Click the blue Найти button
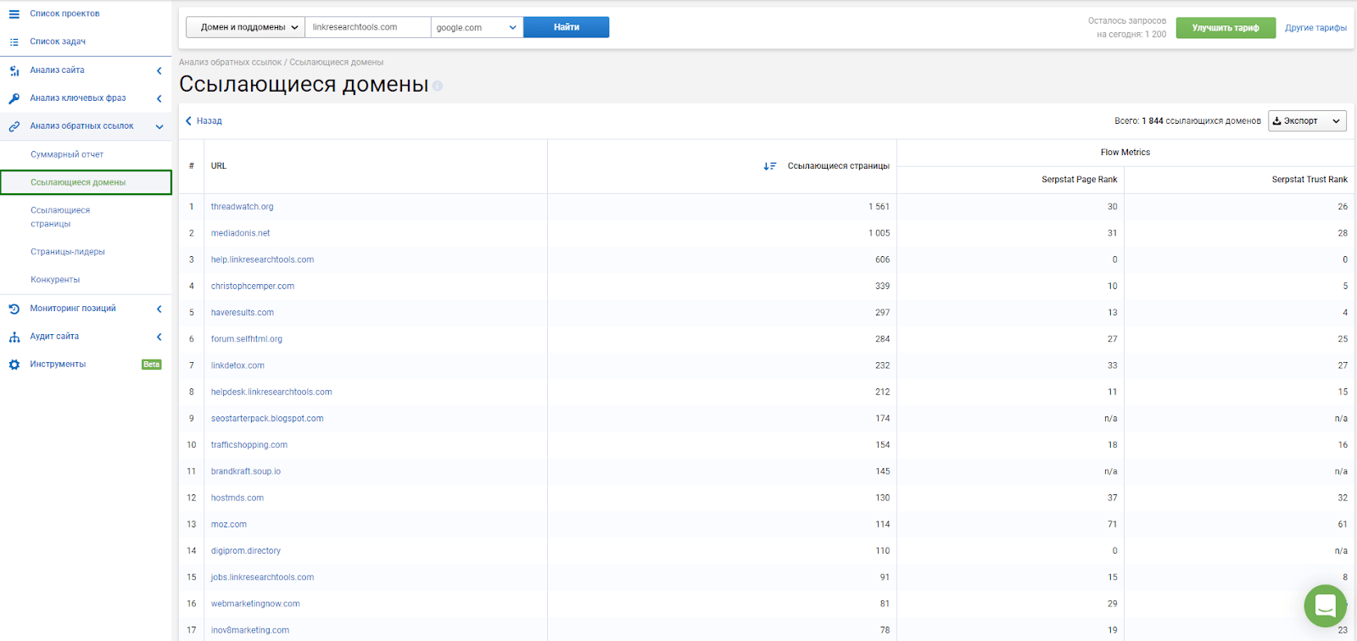Screen dimensions: 1357x641 coord(566,27)
